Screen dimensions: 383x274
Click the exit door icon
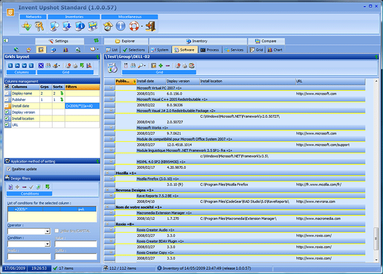(x=151, y=26)
